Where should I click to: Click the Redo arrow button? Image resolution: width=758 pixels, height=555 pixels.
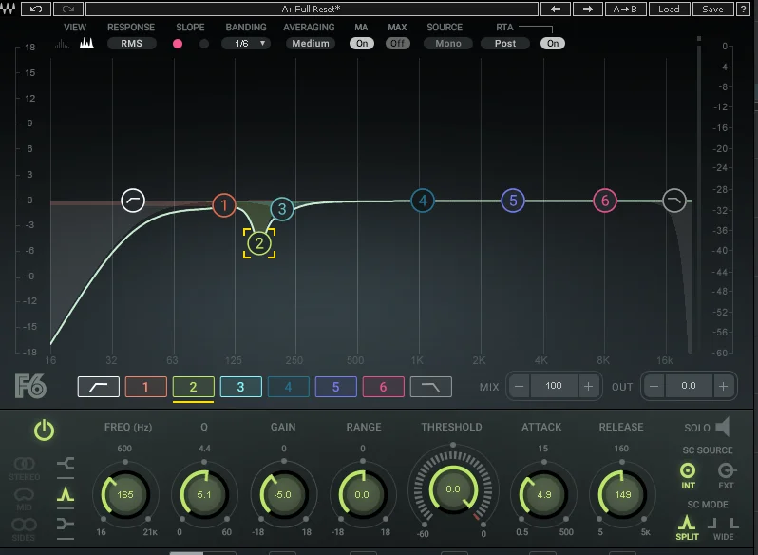(x=68, y=9)
